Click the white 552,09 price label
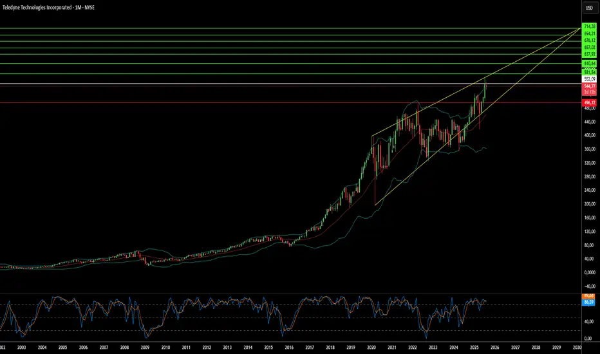 [588, 78]
